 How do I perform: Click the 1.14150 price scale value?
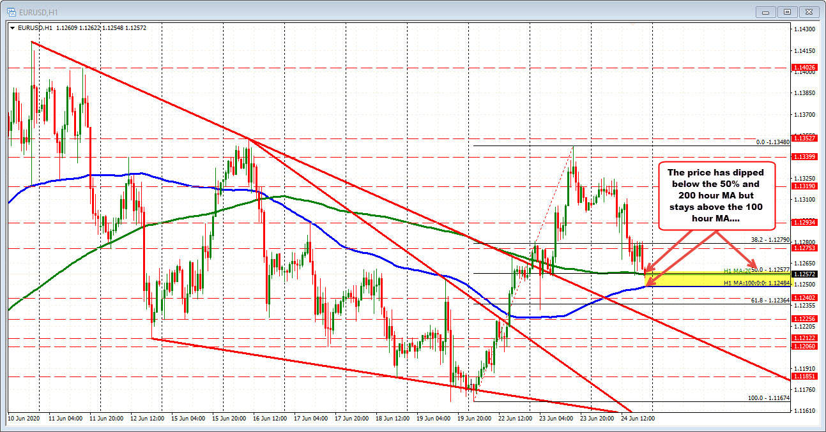click(804, 50)
